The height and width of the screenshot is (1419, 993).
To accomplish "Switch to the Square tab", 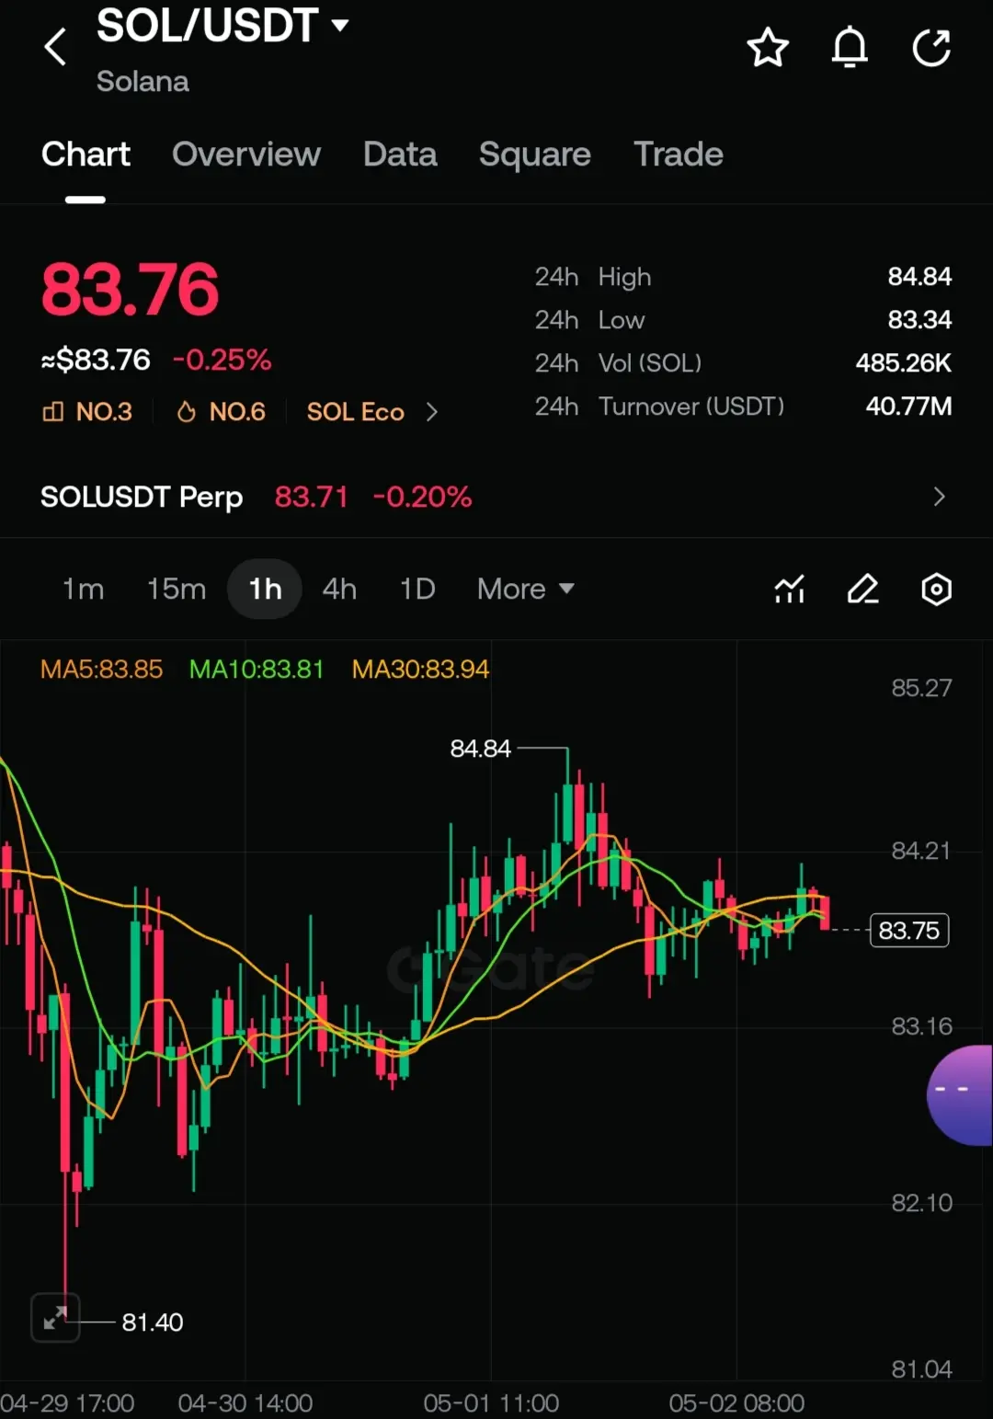I will [535, 154].
